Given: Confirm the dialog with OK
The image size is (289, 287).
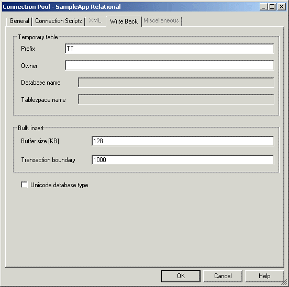Looking at the screenshot, I should [x=181, y=276].
